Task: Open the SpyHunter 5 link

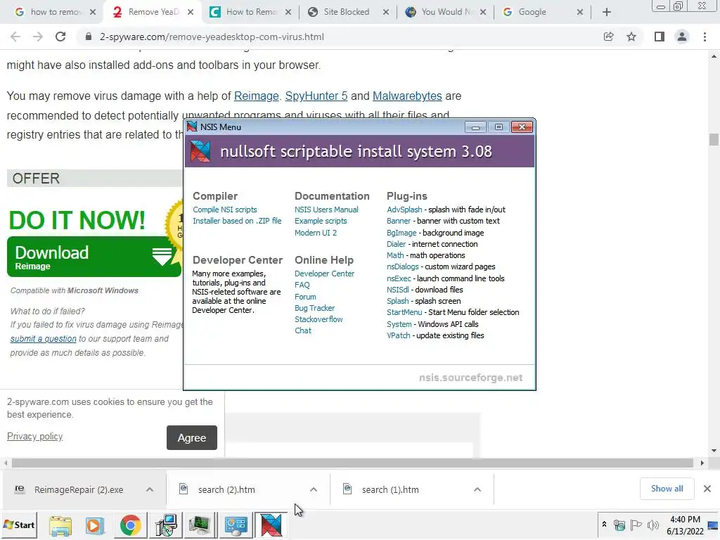Action: point(316,96)
